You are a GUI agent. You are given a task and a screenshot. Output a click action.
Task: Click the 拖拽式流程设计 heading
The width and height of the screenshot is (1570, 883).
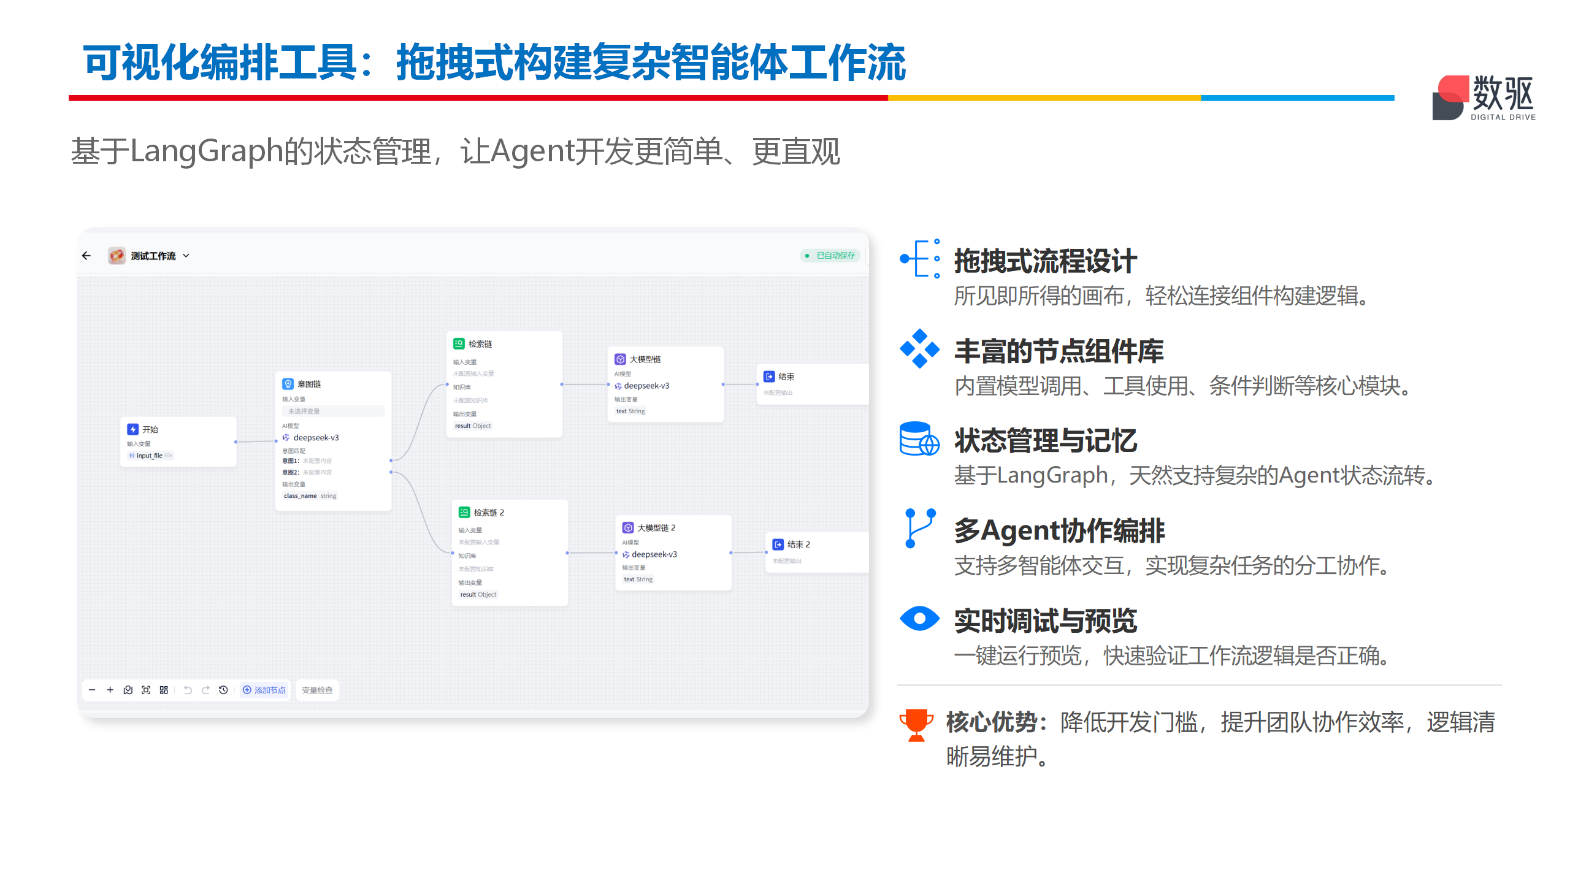click(x=1046, y=261)
